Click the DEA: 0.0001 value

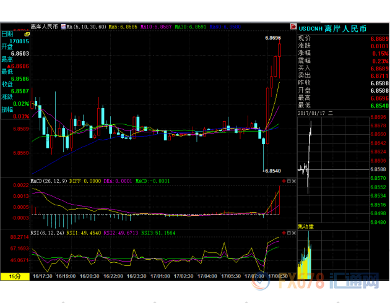[118, 181]
